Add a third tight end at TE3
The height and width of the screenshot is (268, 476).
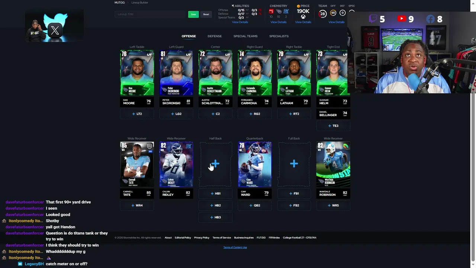tap(333, 126)
